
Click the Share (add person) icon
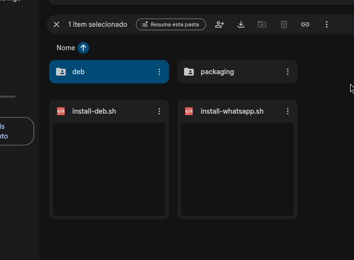[x=220, y=24]
